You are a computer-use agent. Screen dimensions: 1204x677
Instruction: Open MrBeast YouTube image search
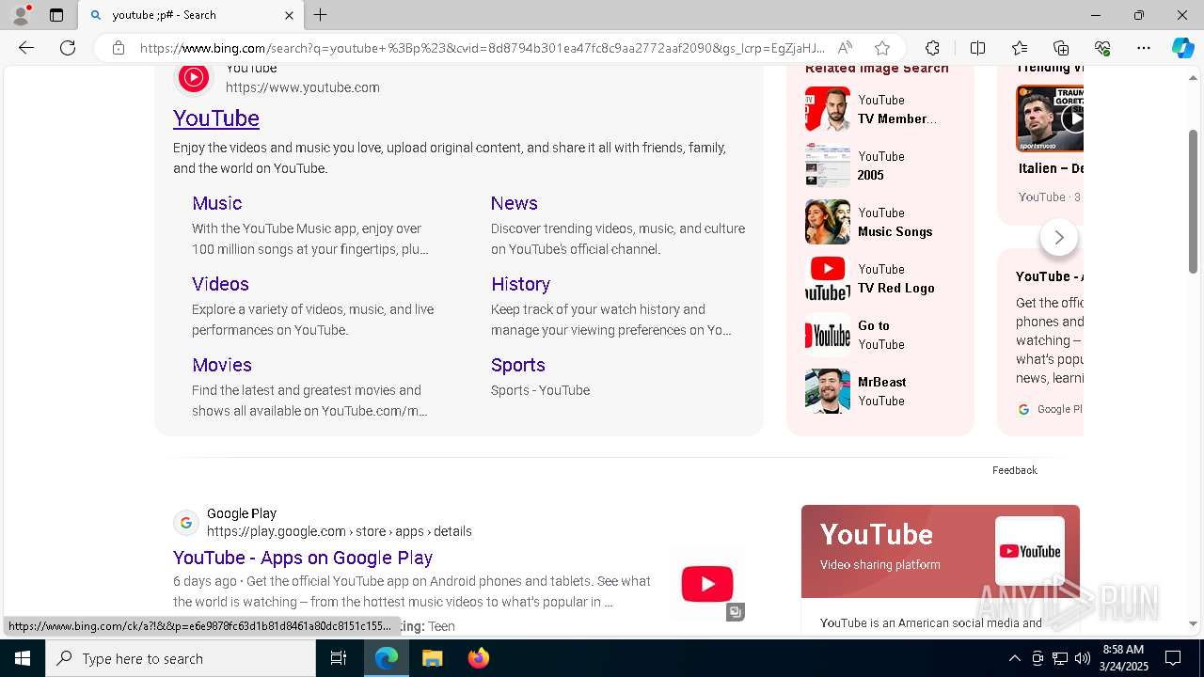coord(879,391)
